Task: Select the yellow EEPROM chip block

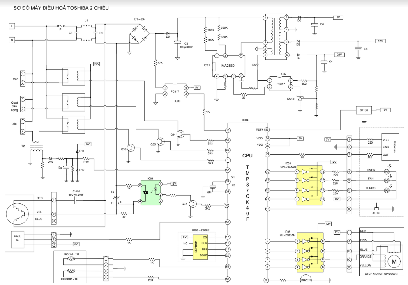Action: click(x=200, y=247)
